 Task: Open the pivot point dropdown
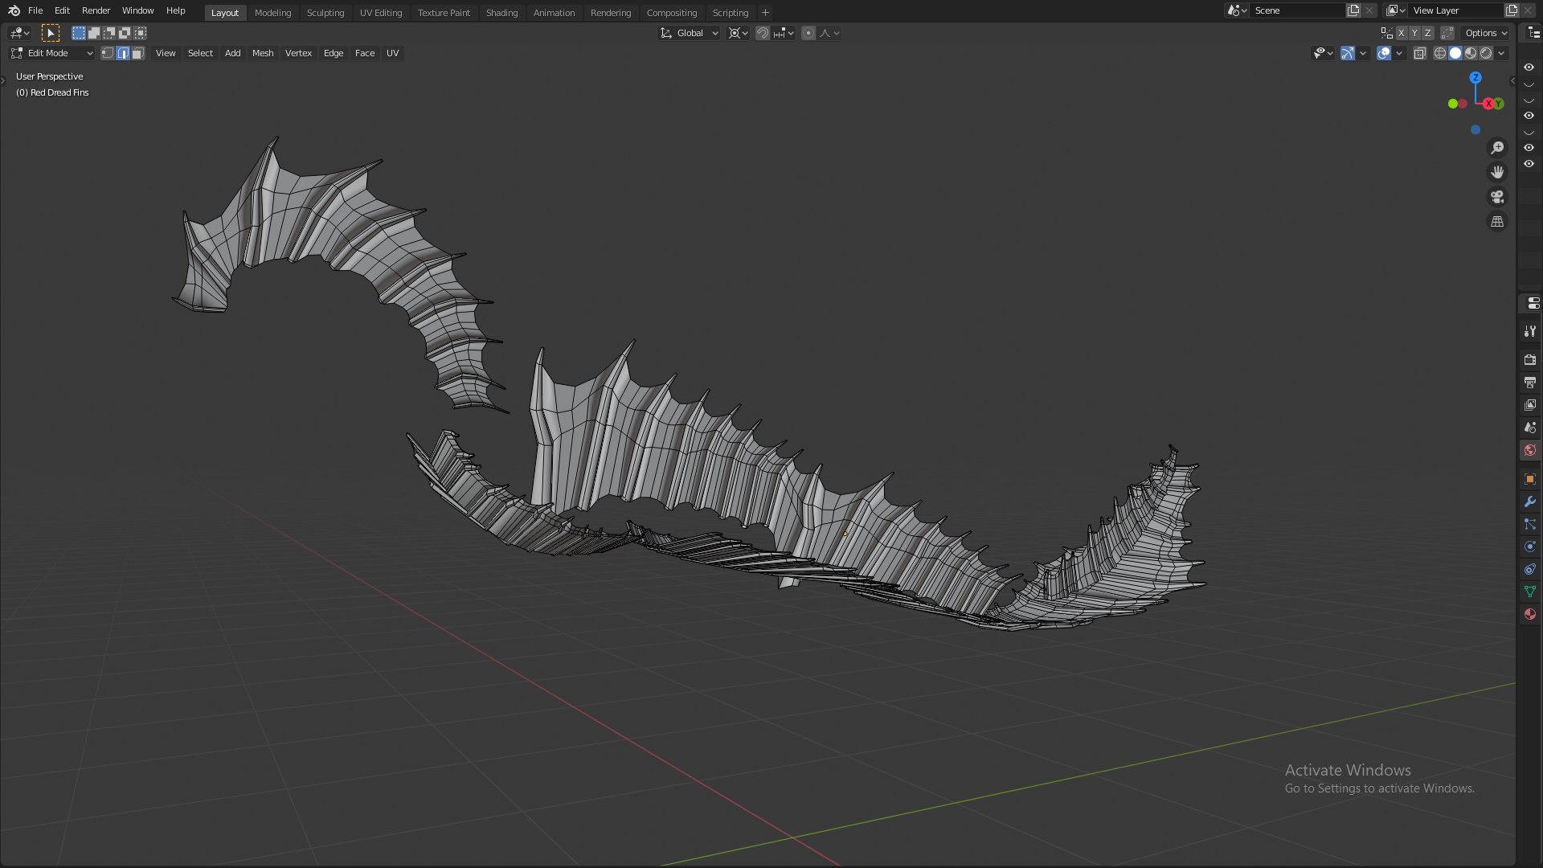[738, 33]
